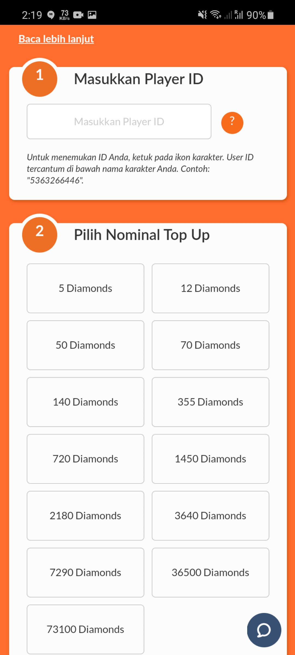This screenshot has height=655, width=295.
Task: Choose the 3640 Diamonds nominal
Action: [x=210, y=516]
